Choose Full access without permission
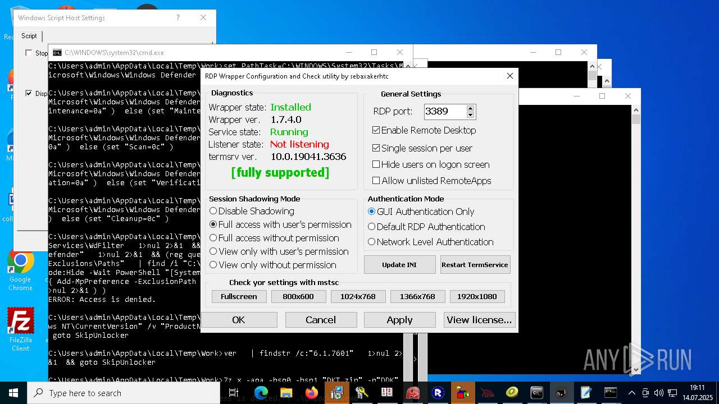This screenshot has width=719, height=404. (274, 238)
